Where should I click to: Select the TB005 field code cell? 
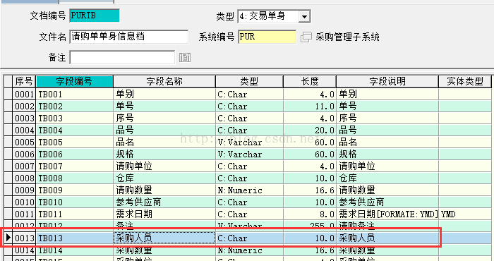tap(74, 142)
